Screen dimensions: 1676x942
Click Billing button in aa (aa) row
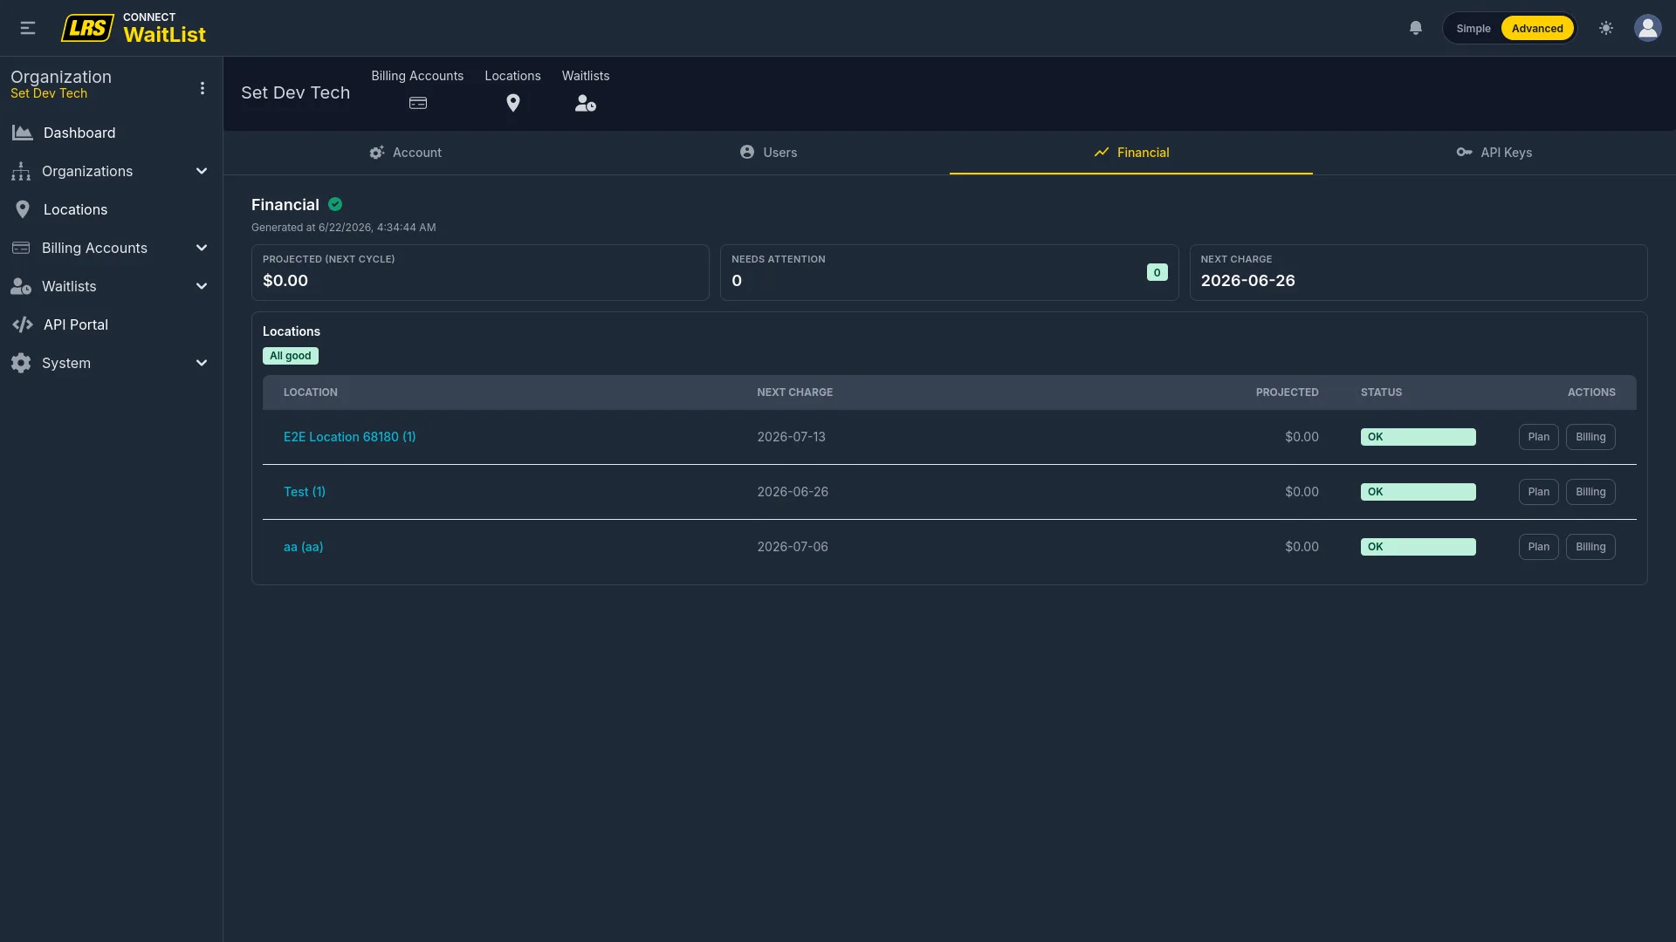(x=1590, y=547)
